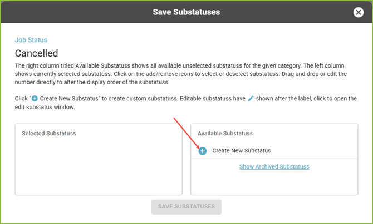Open the Show Archived Substatuss link
The width and height of the screenshot is (373, 224).
274,167
